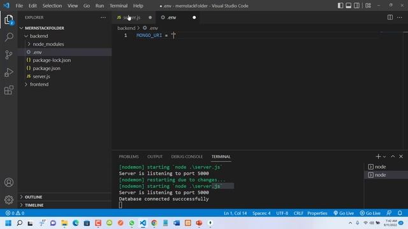Maximize the terminal panel size
Screen dimensions: 408x229
tap(393, 156)
